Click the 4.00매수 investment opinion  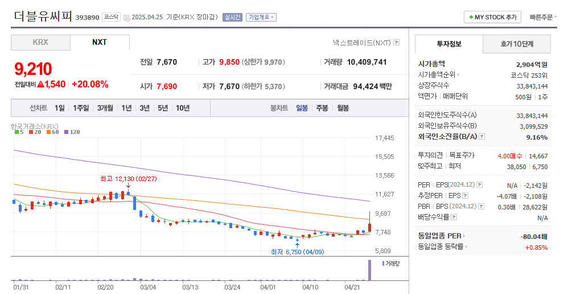pos(510,156)
